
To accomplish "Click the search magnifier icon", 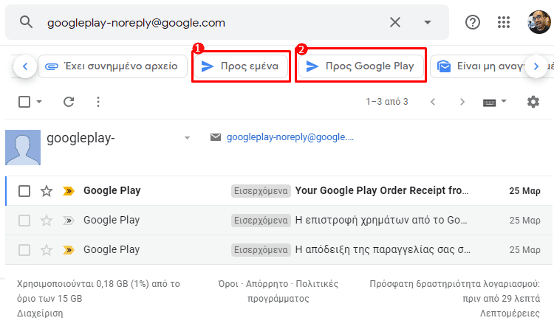I will tap(26, 22).
